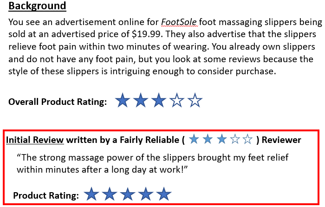Click the fourth empty star in Overall Product Rating
Screen dimensions: 325x207
(177, 100)
